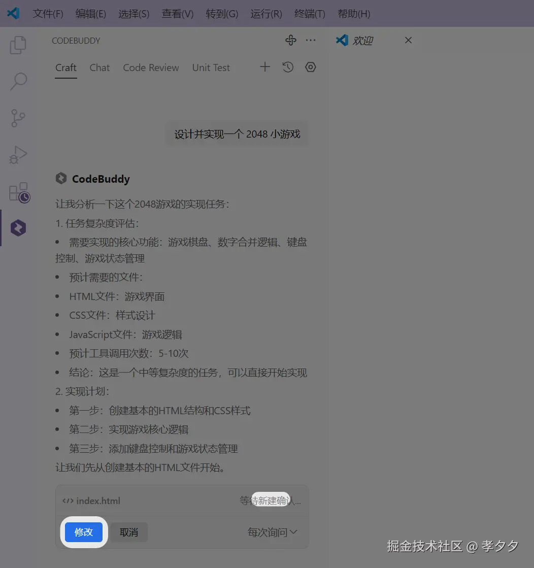Viewport: 534px width, 568px height.
Task: Open the Search magnifier in activity bar
Action: pos(18,82)
